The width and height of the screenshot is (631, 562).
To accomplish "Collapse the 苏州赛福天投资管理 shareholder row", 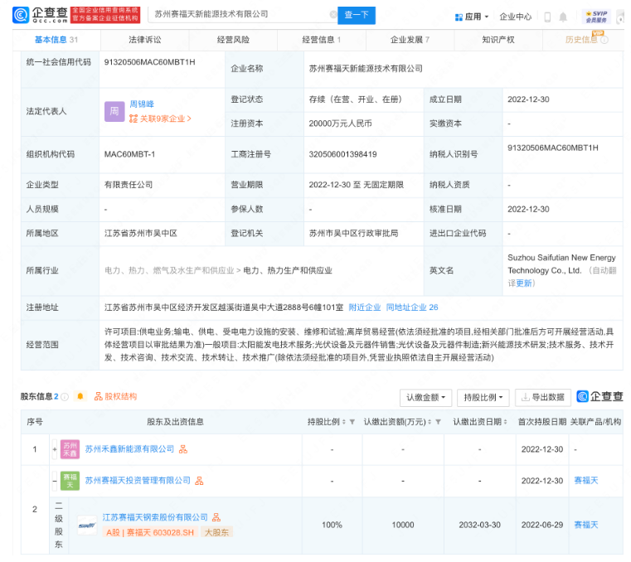I will [55, 481].
